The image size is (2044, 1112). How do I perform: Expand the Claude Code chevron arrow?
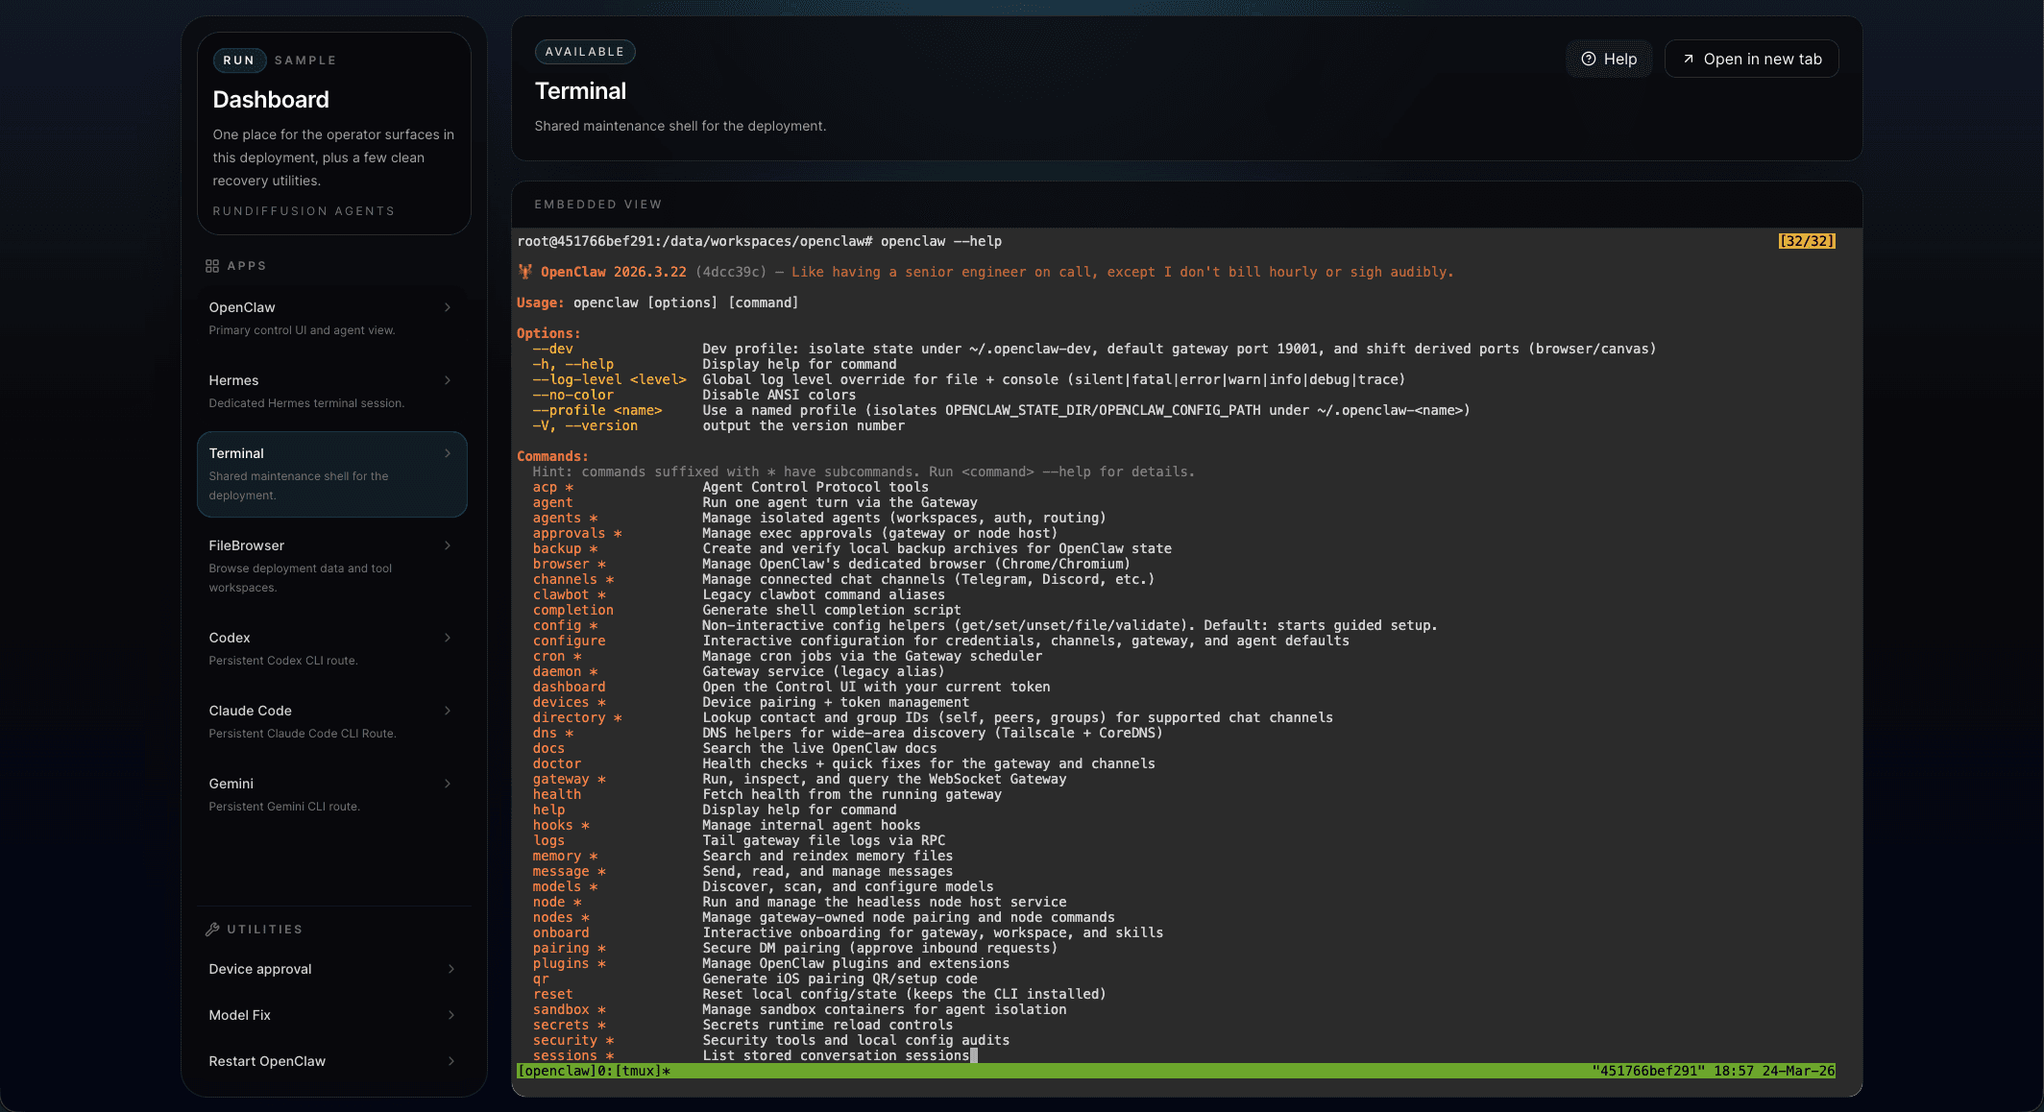click(448, 711)
